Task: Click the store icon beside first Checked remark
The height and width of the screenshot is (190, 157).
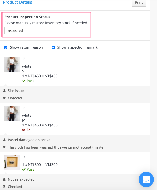Action: point(4,98)
